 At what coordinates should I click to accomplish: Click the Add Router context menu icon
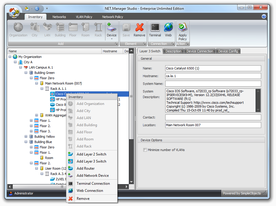pyautogui.click(x=70, y=168)
